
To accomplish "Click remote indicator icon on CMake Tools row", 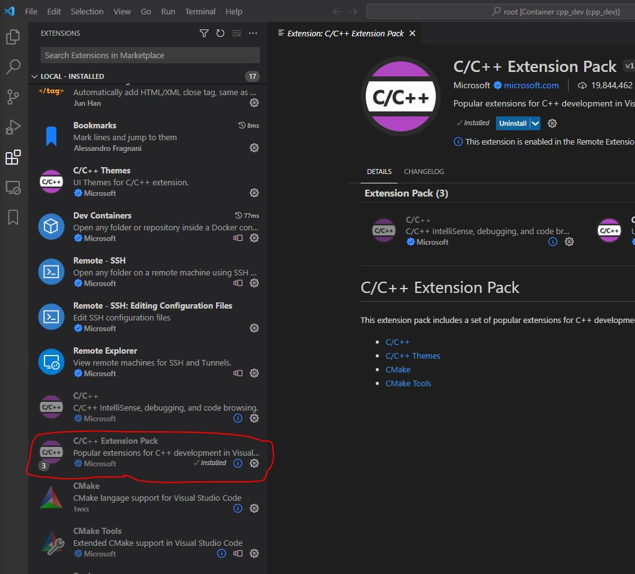I will tap(238, 553).
